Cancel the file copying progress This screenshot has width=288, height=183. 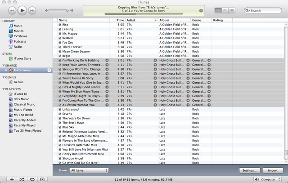pyautogui.click(x=201, y=11)
